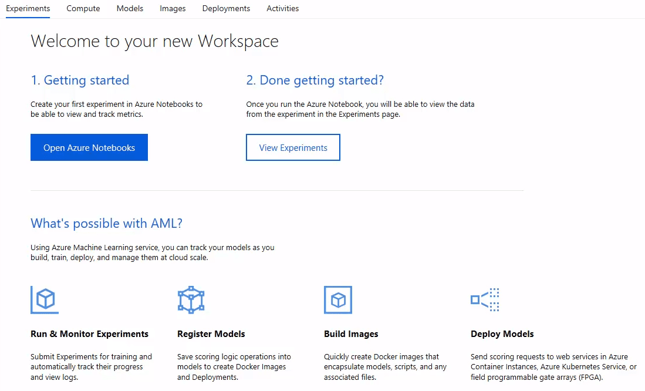The width and height of the screenshot is (645, 391).
Task: Click the Deploy Models heading
Action: (502, 334)
